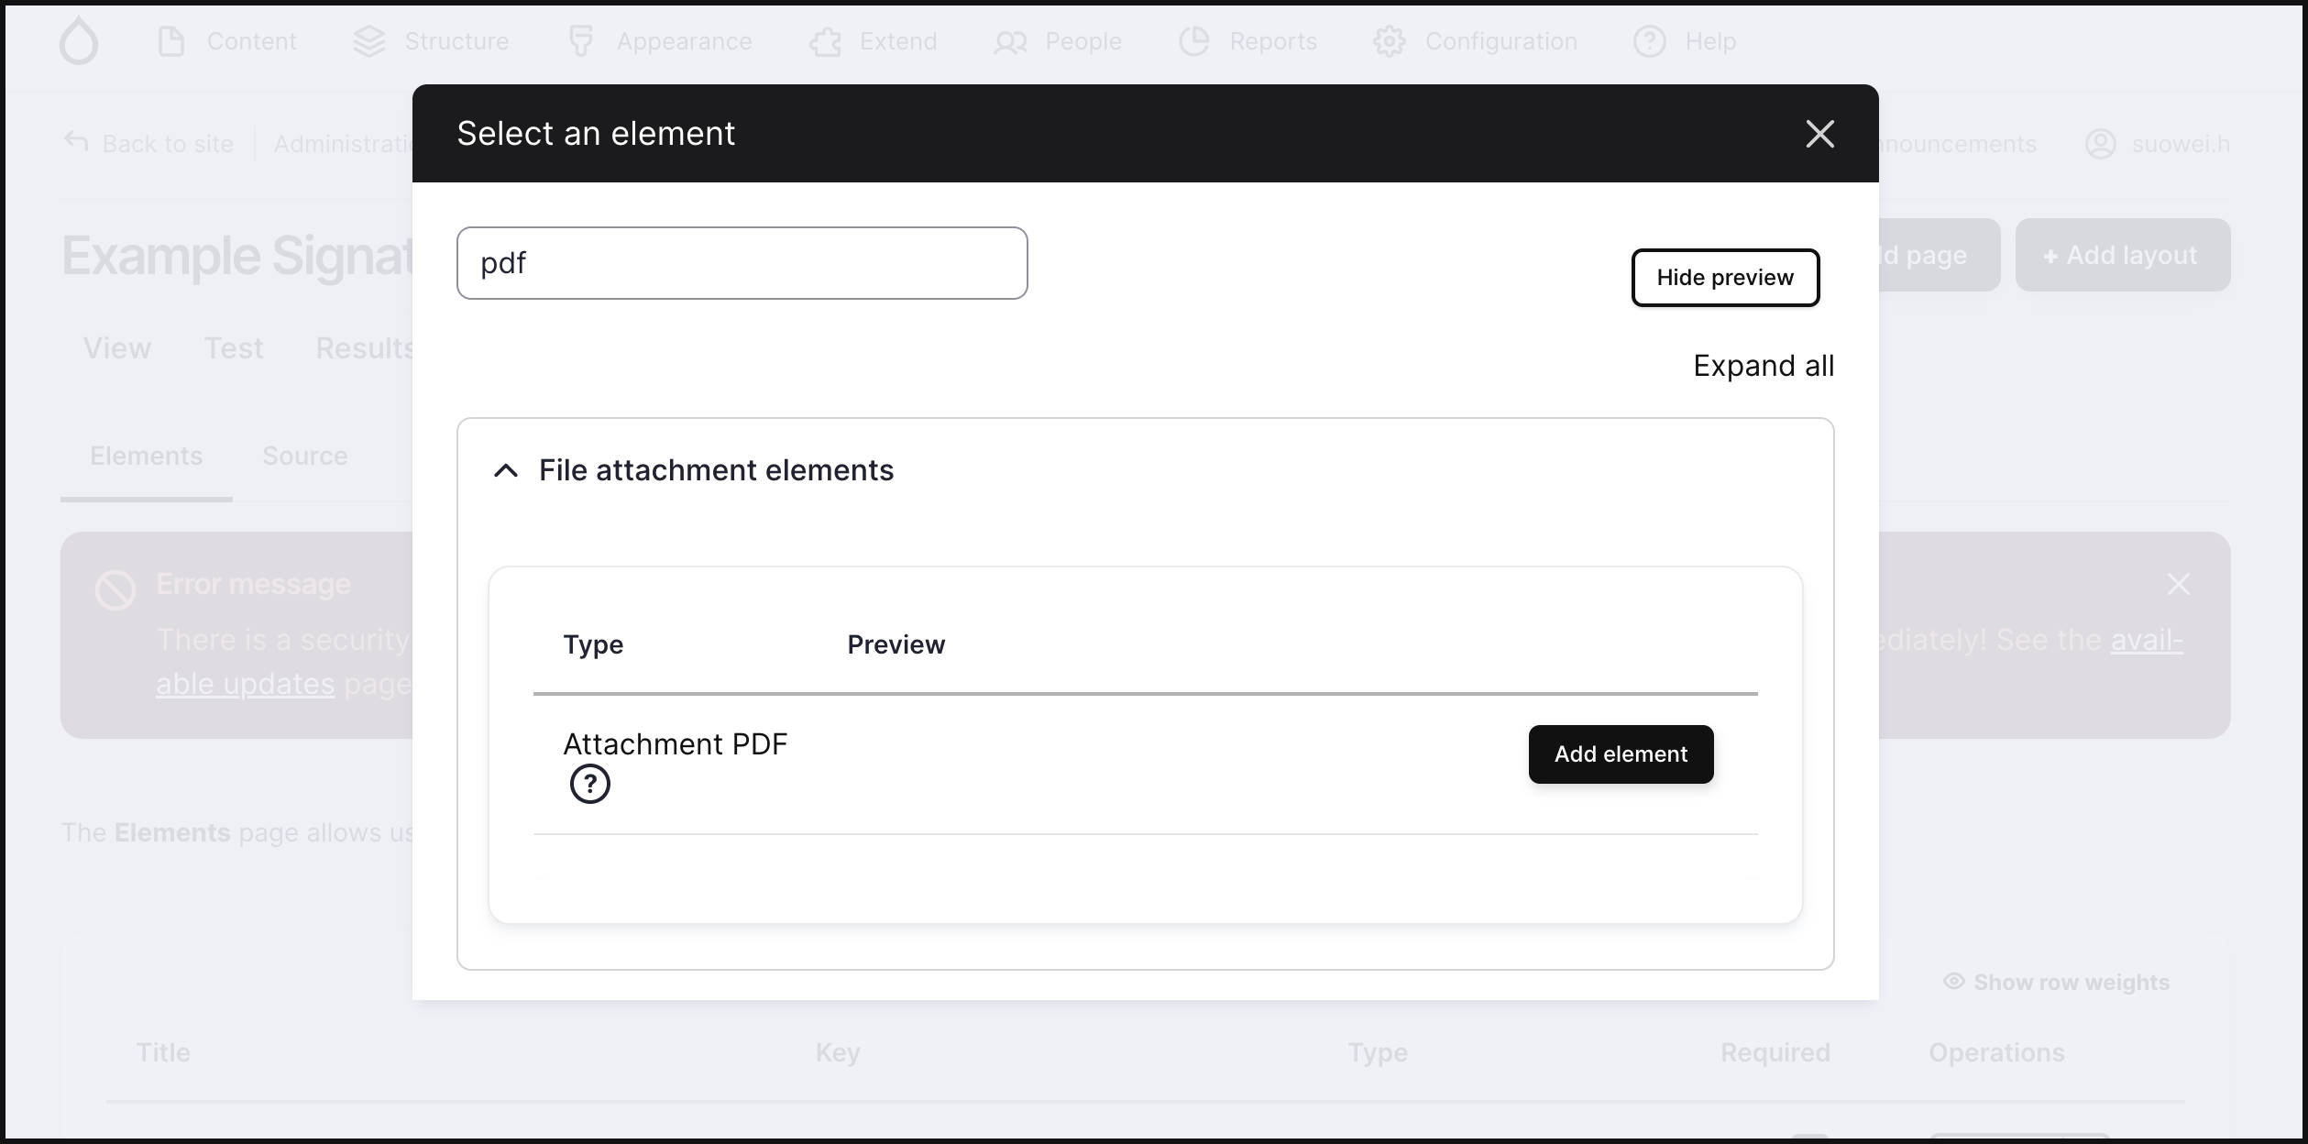Toggle Show row weights eye link
The height and width of the screenshot is (1144, 2308).
click(2056, 982)
